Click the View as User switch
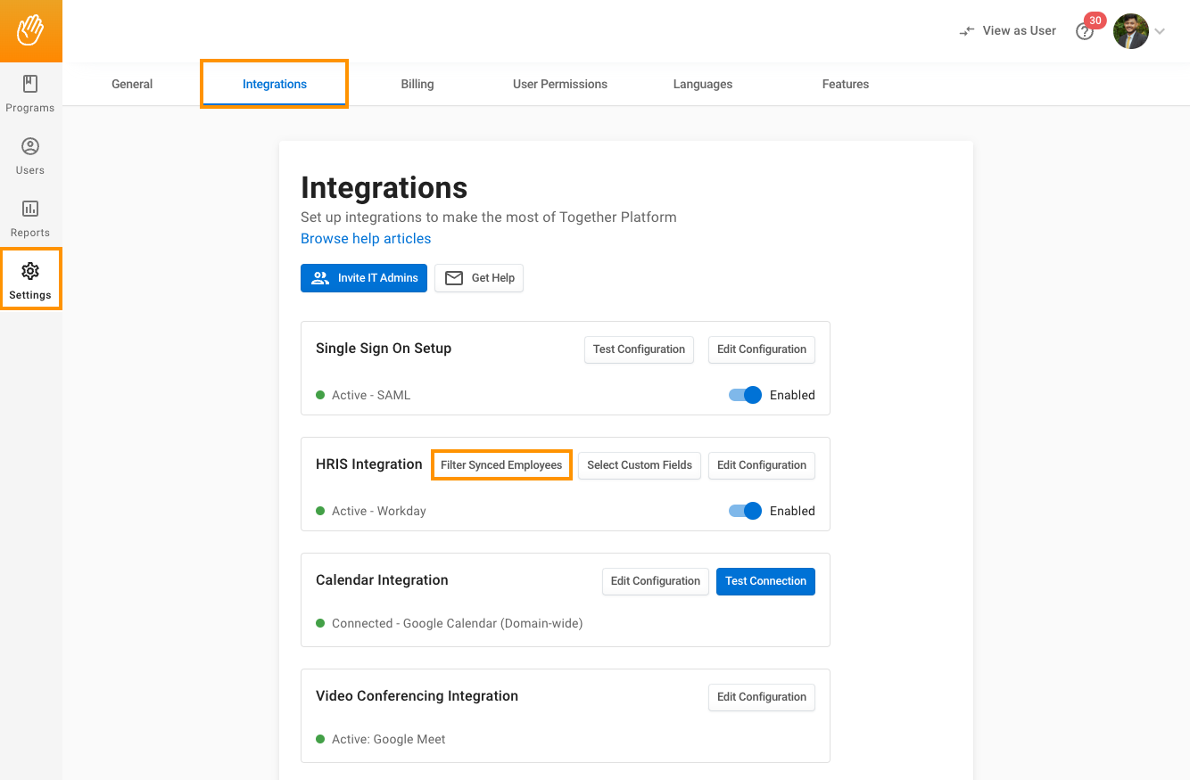Screen dimensions: 1190x780 coord(1007,31)
